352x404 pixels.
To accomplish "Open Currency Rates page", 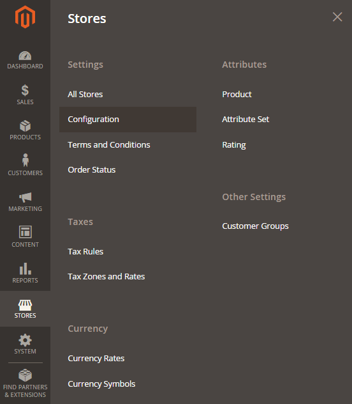I will pos(96,359).
